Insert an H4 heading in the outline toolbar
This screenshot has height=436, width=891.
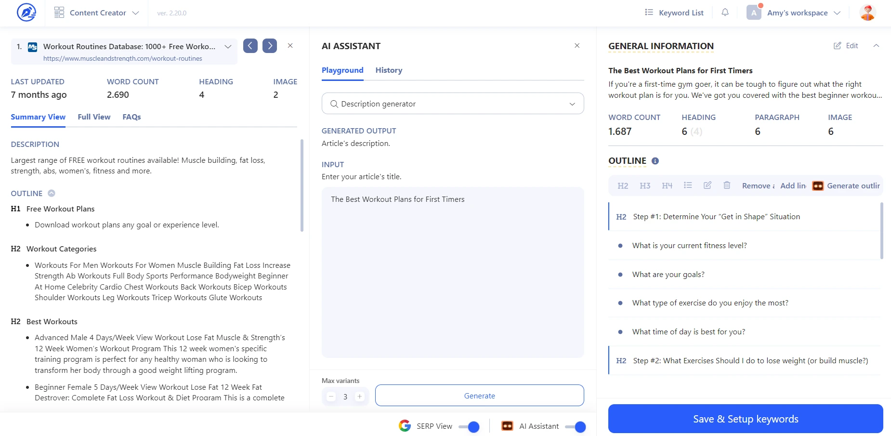667,185
